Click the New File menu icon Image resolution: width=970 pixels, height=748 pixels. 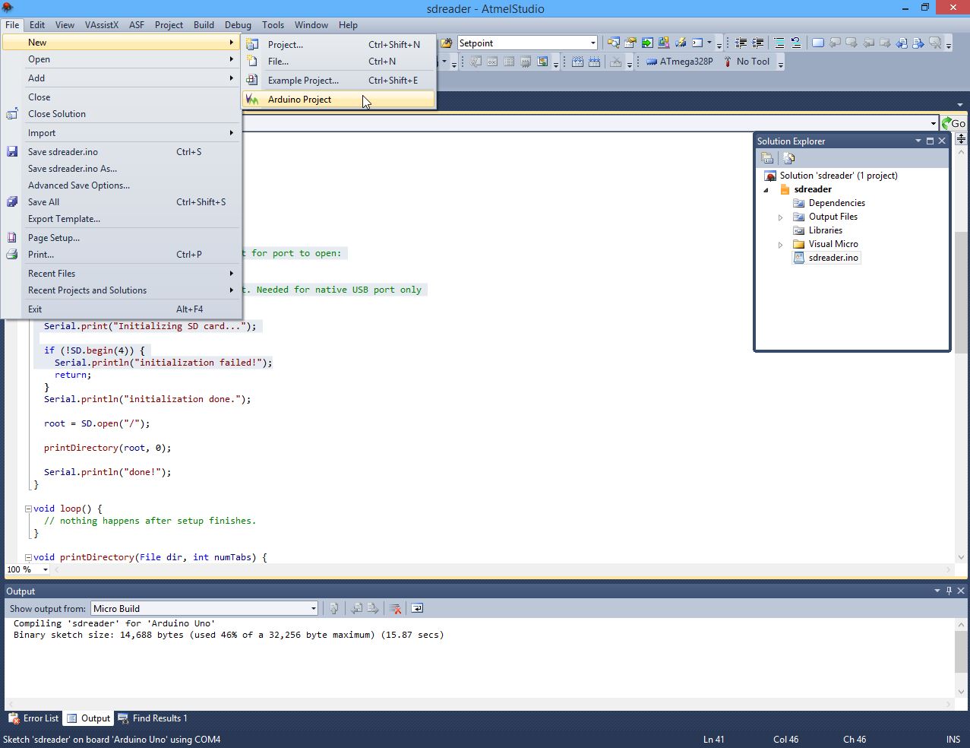point(252,62)
